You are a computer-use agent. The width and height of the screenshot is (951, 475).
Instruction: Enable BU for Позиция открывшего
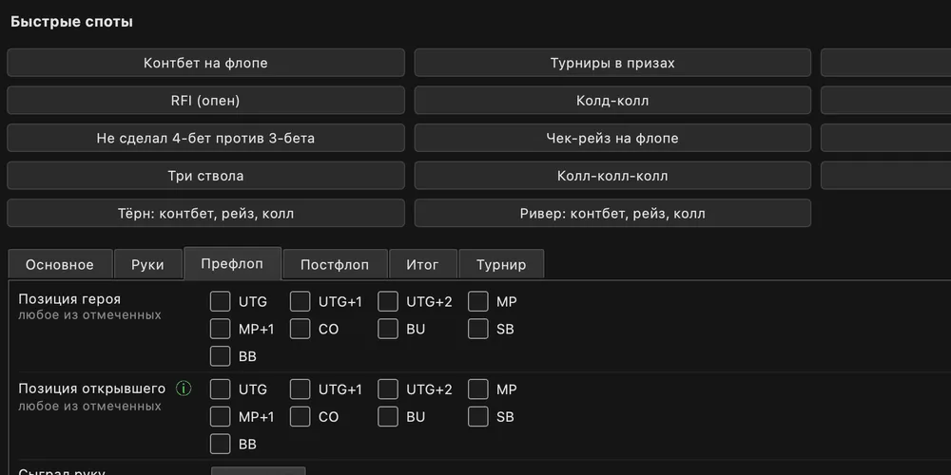click(388, 417)
